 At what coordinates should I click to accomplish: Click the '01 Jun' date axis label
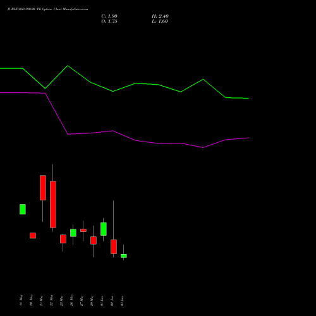102,301
